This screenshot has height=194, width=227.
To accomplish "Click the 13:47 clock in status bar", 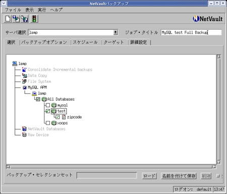I will click(219, 189).
